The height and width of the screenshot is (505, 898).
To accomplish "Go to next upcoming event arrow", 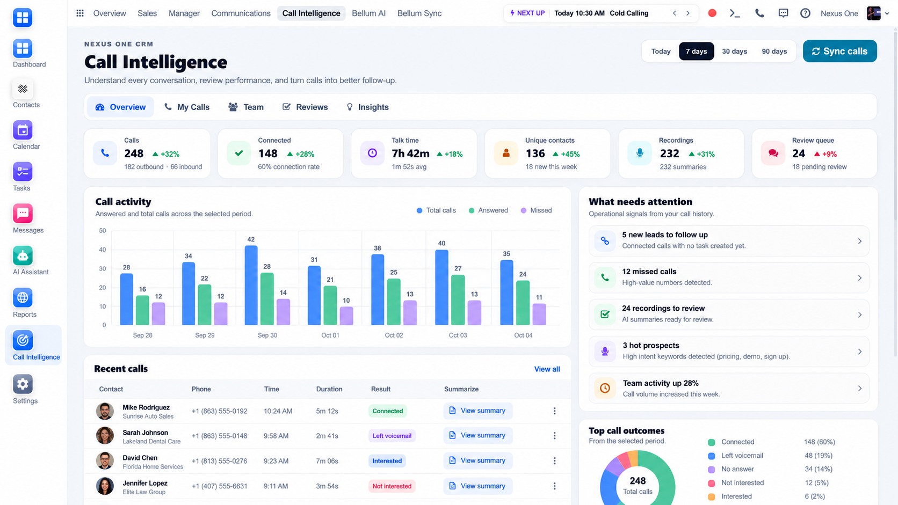I will 688,13.
